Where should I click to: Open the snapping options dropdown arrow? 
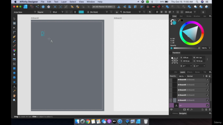click(x=163, y=7)
